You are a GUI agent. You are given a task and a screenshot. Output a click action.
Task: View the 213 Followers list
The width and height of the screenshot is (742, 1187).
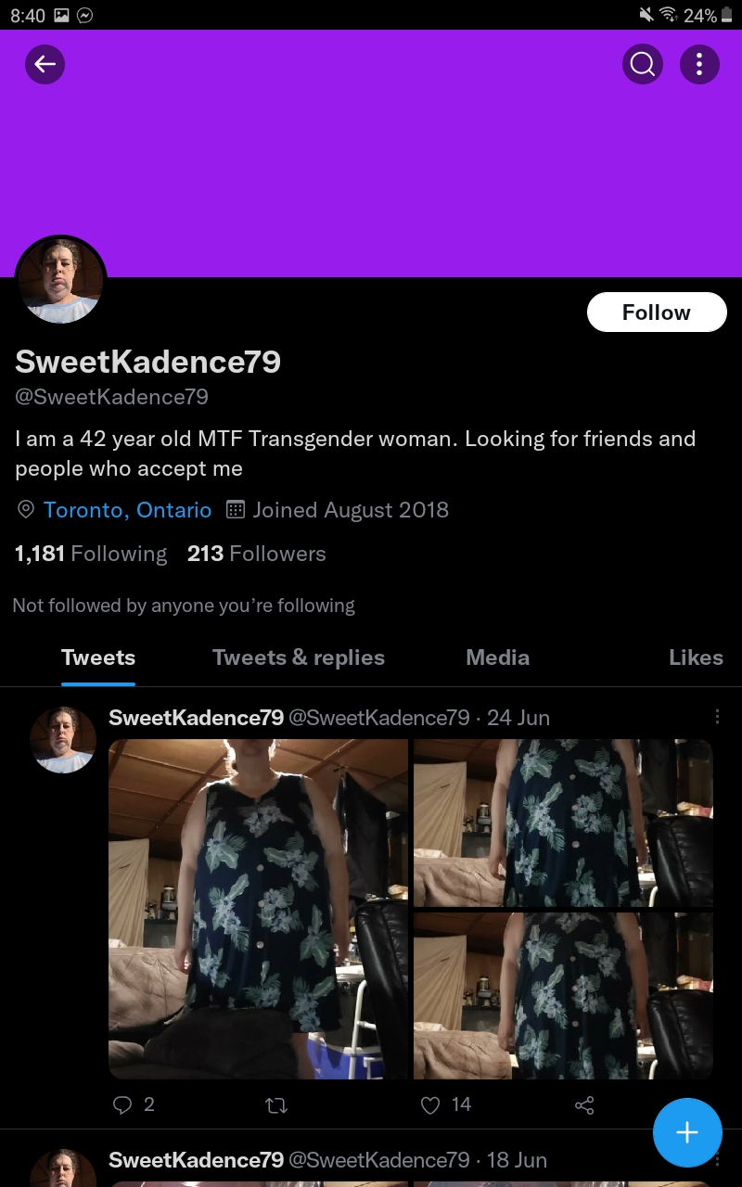click(x=257, y=554)
